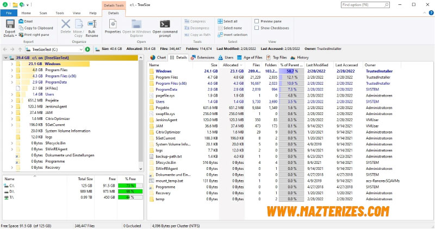
Task: Expand Program Files (x86) tree node
Action: pyautogui.click(x=12, y=76)
